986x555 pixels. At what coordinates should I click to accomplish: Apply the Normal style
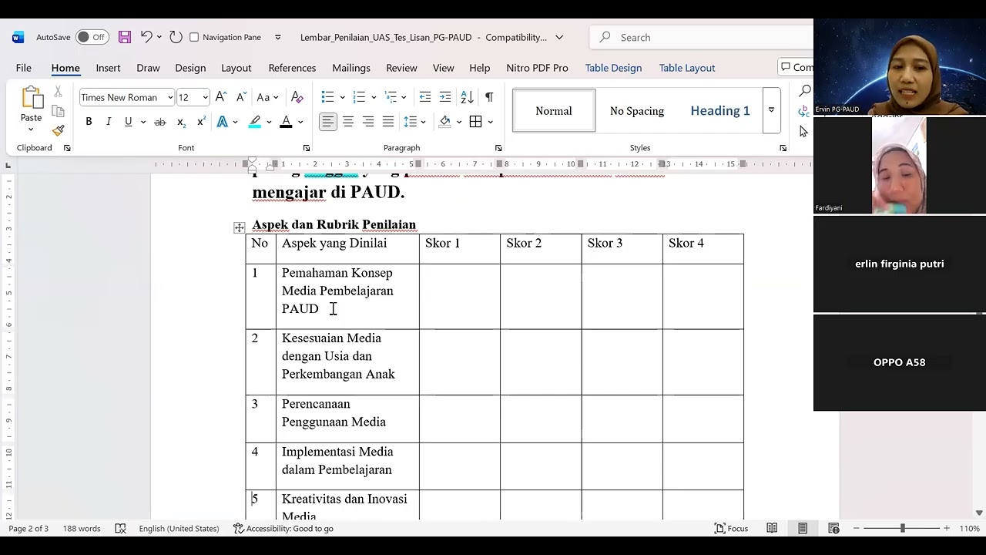[x=554, y=110]
